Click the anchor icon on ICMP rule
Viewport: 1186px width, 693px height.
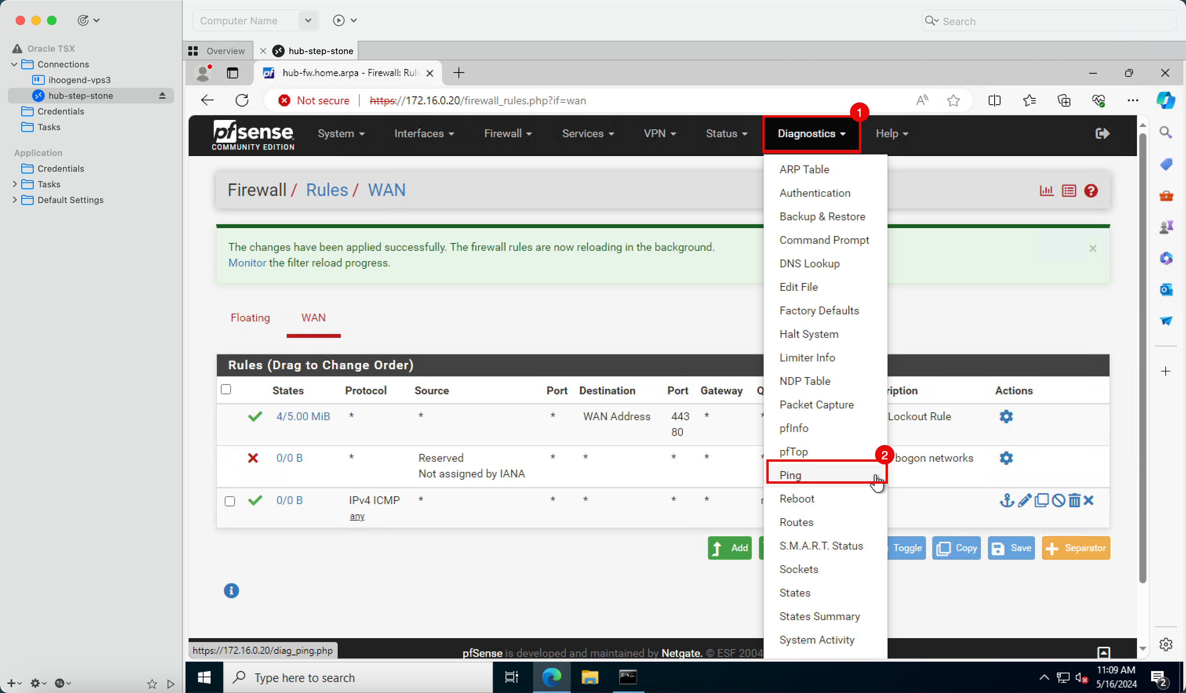[x=1006, y=500]
